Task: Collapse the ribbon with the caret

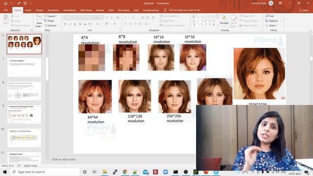Action: point(310,30)
